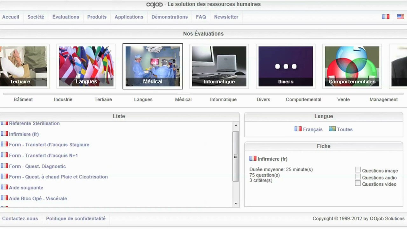Open the Comportementales colored circles thumbnail
Viewport: 407px width, 229px height.
point(352,66)
